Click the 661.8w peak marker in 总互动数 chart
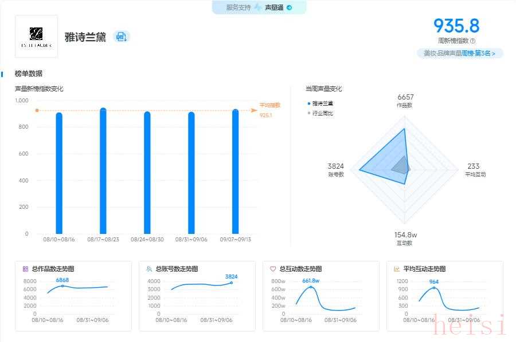This screenshot has width=516, height=342. (x=311, y=287)
